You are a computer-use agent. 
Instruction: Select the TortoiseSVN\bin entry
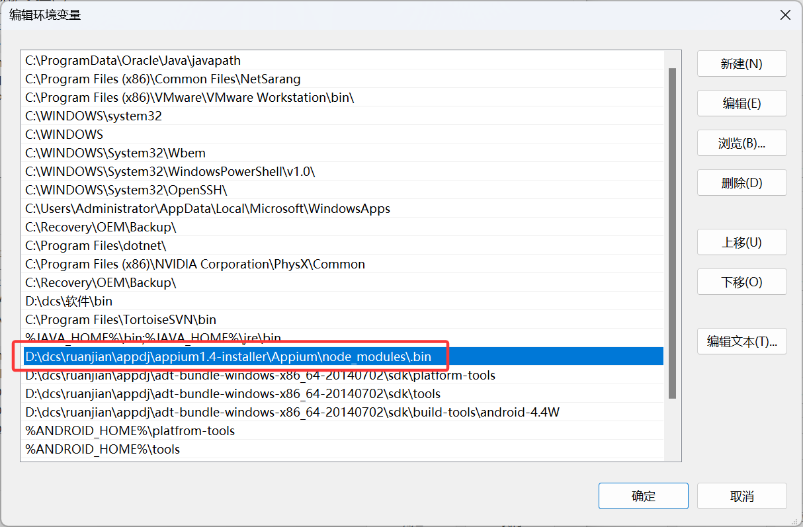click(342, 319)
